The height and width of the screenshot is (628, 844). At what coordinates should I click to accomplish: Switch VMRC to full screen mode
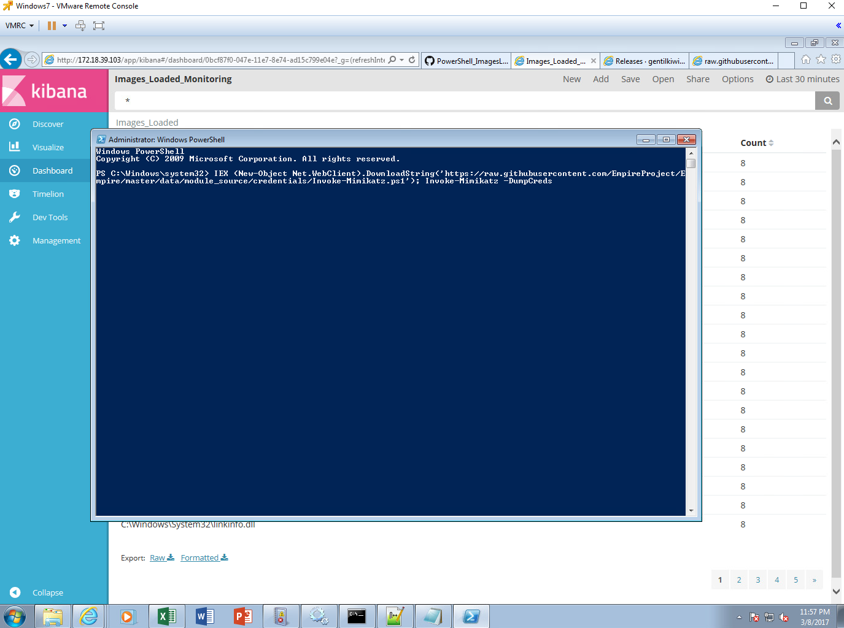point(99,26)
